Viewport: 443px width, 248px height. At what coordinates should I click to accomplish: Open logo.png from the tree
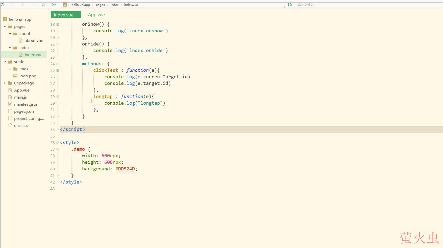(x=28, y=76)
